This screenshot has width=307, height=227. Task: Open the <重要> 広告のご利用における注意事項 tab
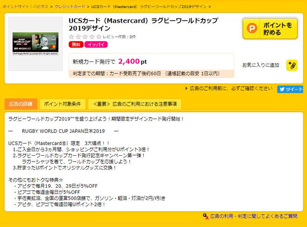point(135,104)
